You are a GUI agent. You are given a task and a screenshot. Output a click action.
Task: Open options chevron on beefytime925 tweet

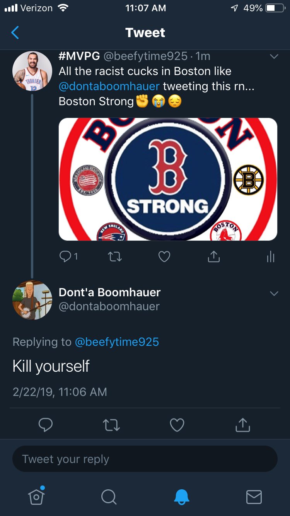click(x=274, y=56)
